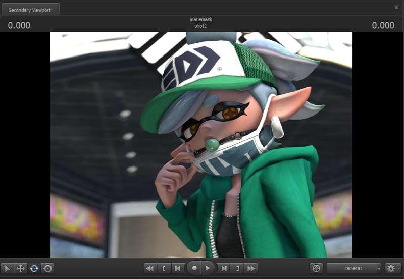Step back one frame

178,269
